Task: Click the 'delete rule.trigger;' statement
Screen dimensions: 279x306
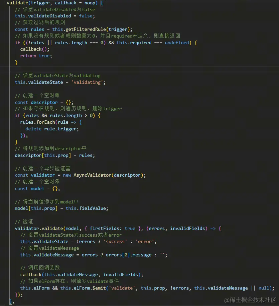Action: point(52,129)
